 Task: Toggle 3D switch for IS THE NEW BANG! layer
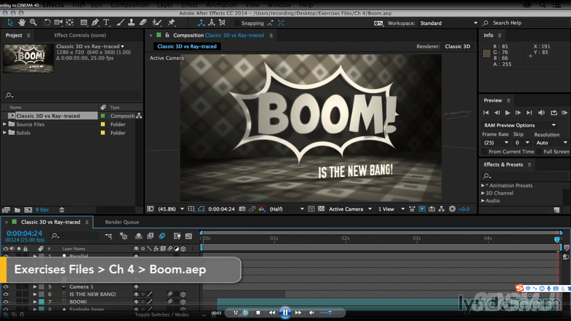point(183,294)
